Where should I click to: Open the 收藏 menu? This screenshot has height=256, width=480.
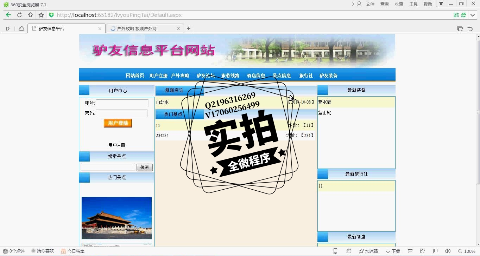point(399,4)
